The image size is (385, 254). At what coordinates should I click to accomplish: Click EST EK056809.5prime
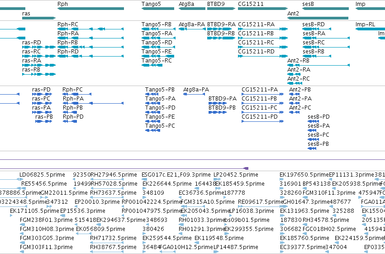point(100,229)
